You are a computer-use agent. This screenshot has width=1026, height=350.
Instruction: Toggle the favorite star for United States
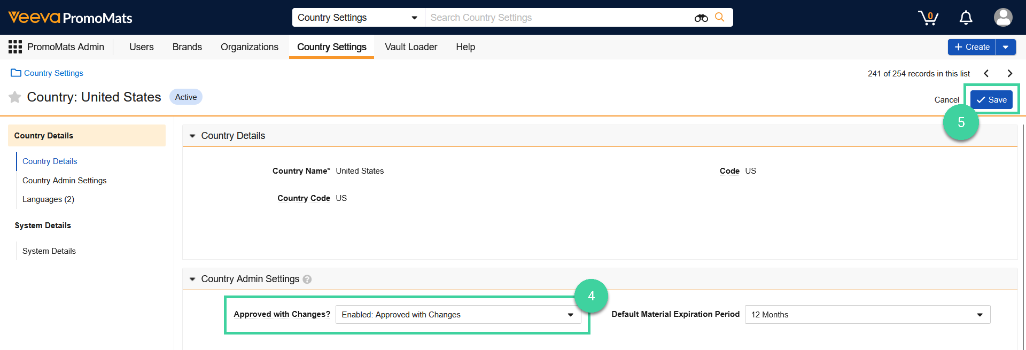[15, 97]
